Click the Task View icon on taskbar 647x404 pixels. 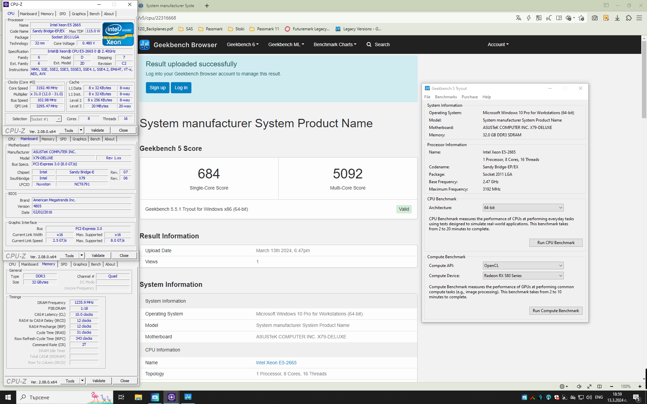[121, 397]
